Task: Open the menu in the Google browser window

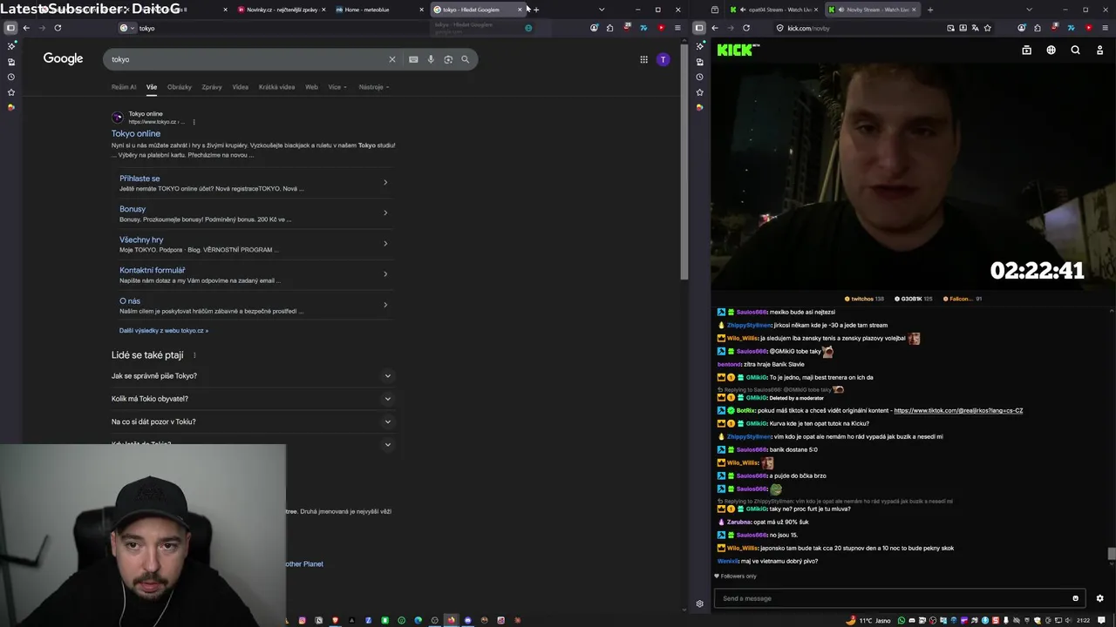Action: pyautogui.click(x=677, y=28)
